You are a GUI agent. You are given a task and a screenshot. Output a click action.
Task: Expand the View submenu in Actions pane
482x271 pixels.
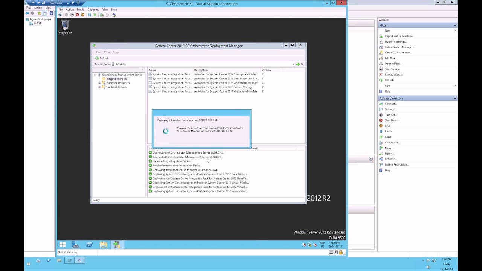(x=455, y=85)
